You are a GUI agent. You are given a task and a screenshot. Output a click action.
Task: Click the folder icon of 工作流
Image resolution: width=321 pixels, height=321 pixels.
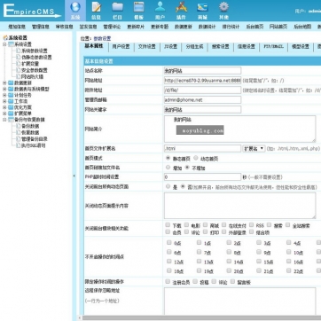click(x=11, y=101)
